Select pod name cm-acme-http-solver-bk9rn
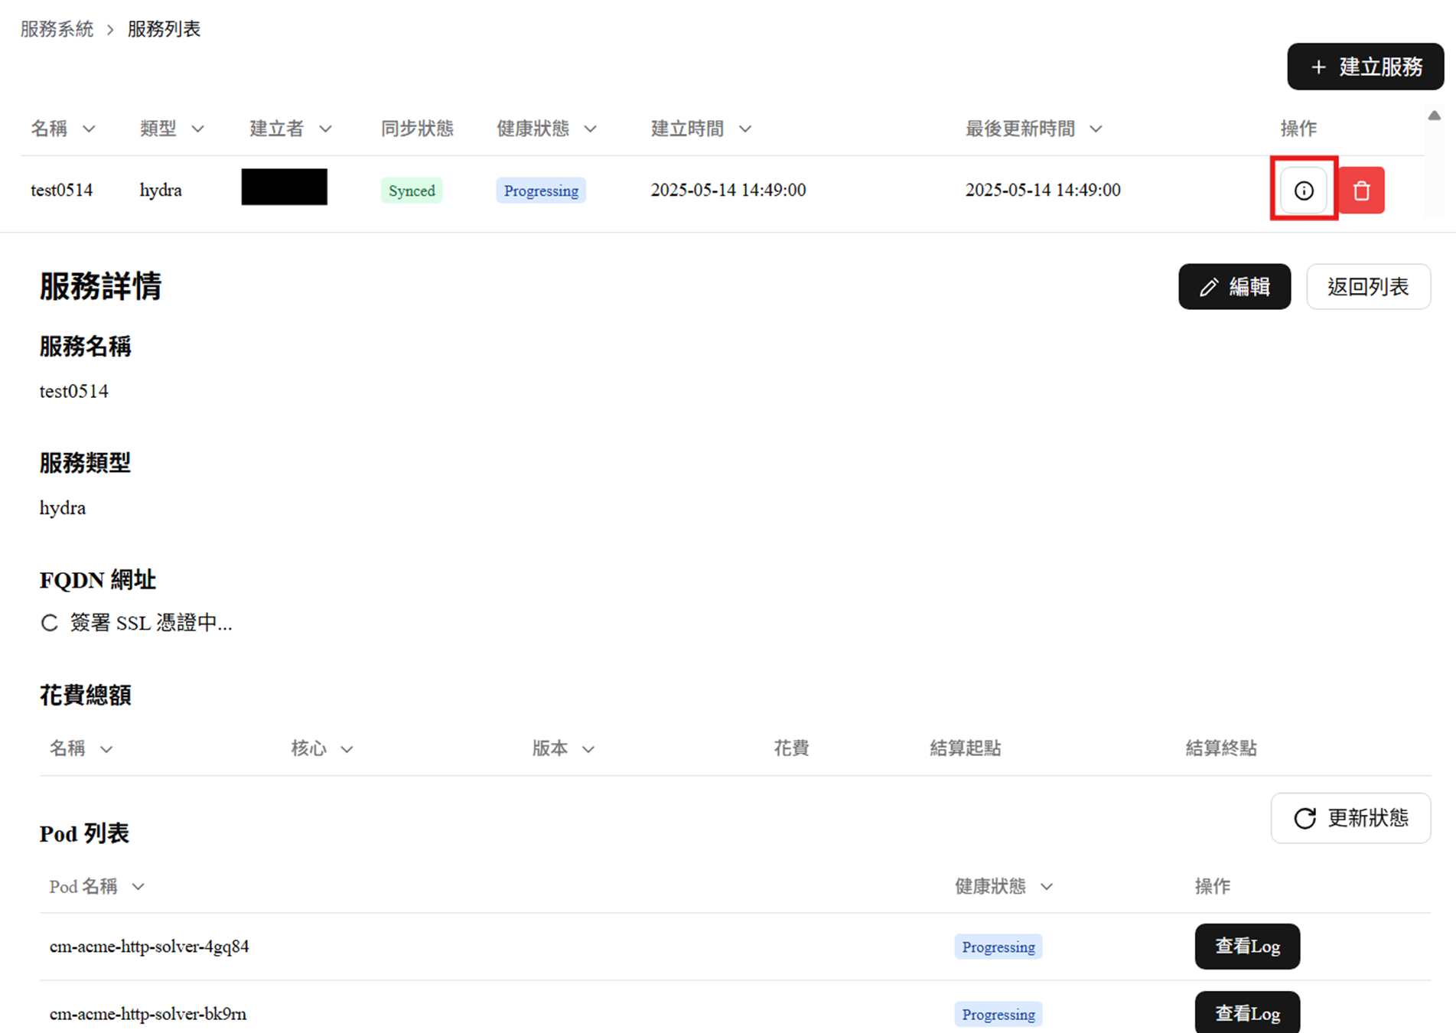 pos(148,1014)
